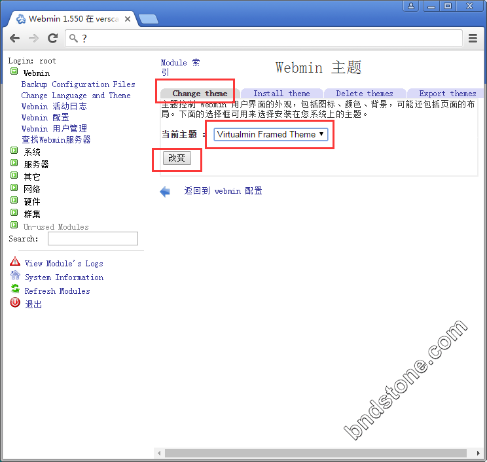Image resolution: width=487 pixels, height=462 pixels.
Task: Expand the 硬件 category
Action: [x=14, y=200]
